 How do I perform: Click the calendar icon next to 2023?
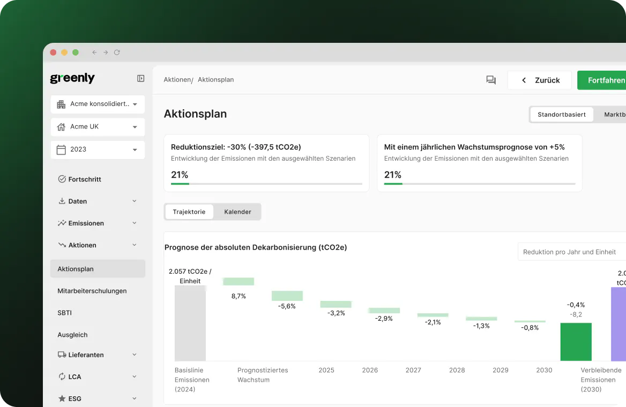(x=61, y=149)
